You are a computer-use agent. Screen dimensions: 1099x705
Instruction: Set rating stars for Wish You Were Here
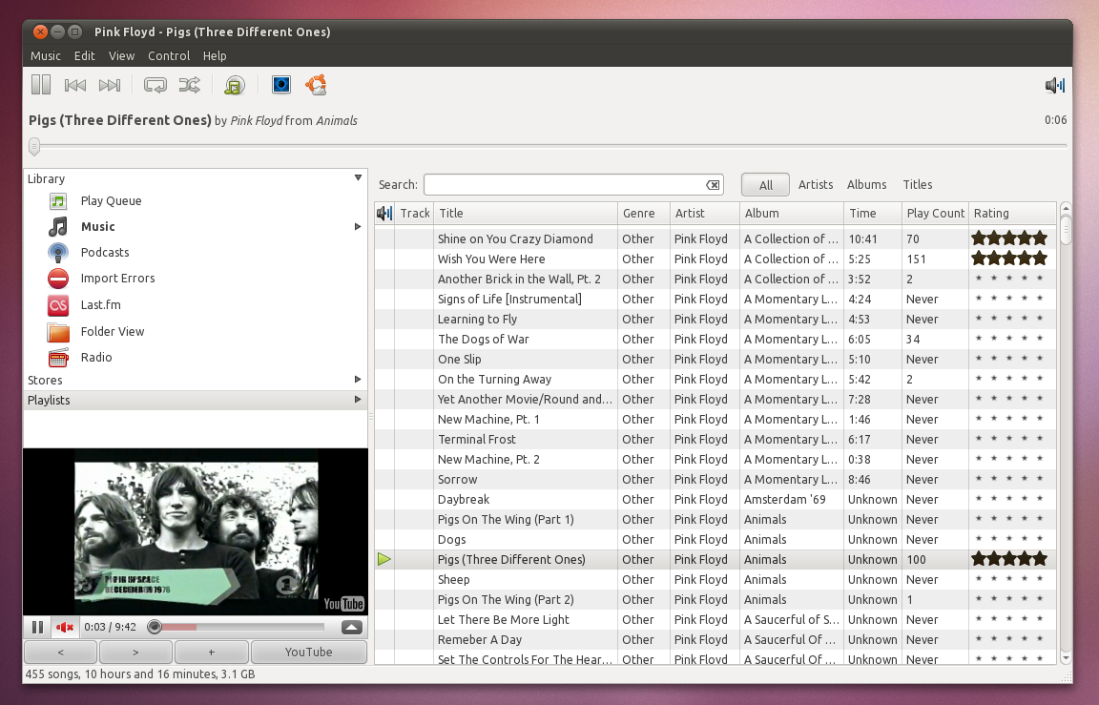pos(1009,259)
